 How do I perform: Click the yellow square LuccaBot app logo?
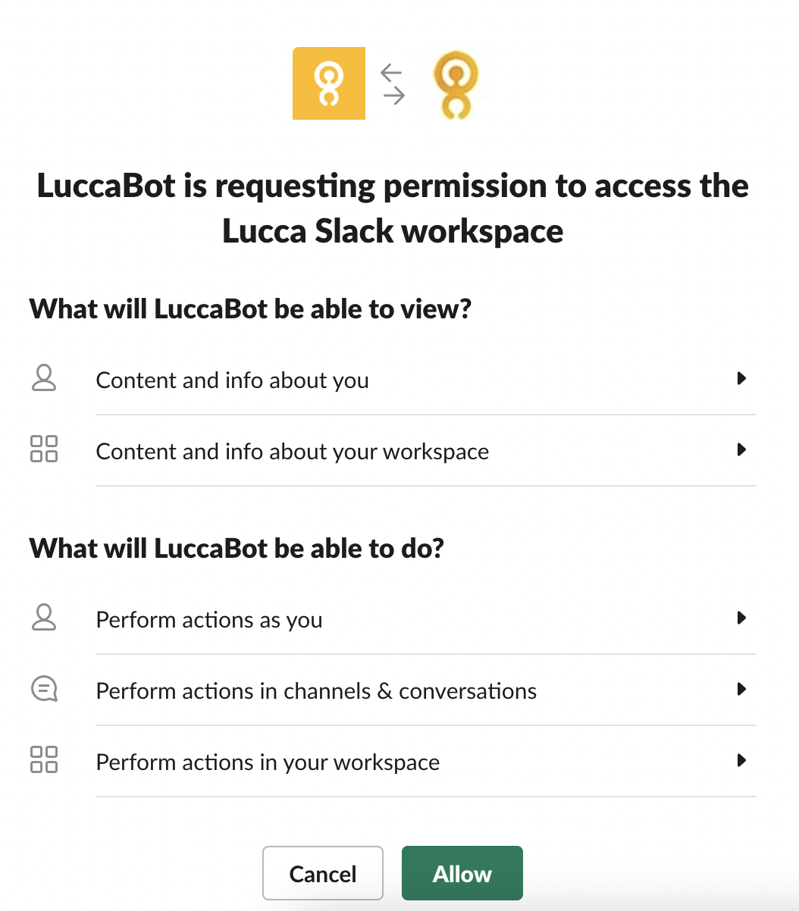pyautogui.click(x=329, y=83)
